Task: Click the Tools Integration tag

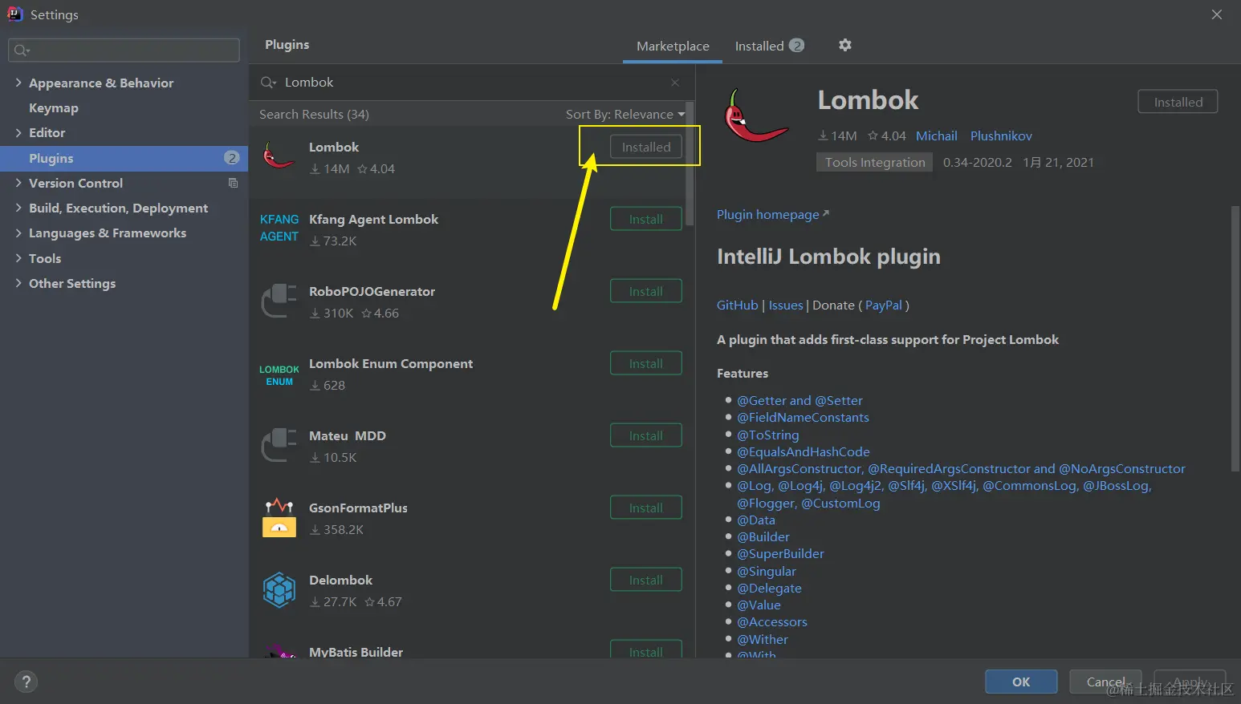Action: 875,163
